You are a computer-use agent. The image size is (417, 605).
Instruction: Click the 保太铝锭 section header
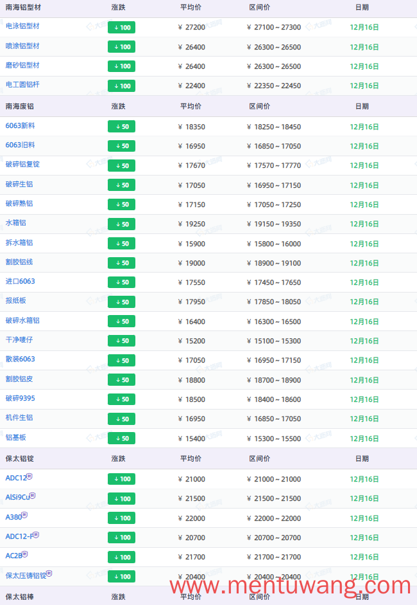click(20, 458)
